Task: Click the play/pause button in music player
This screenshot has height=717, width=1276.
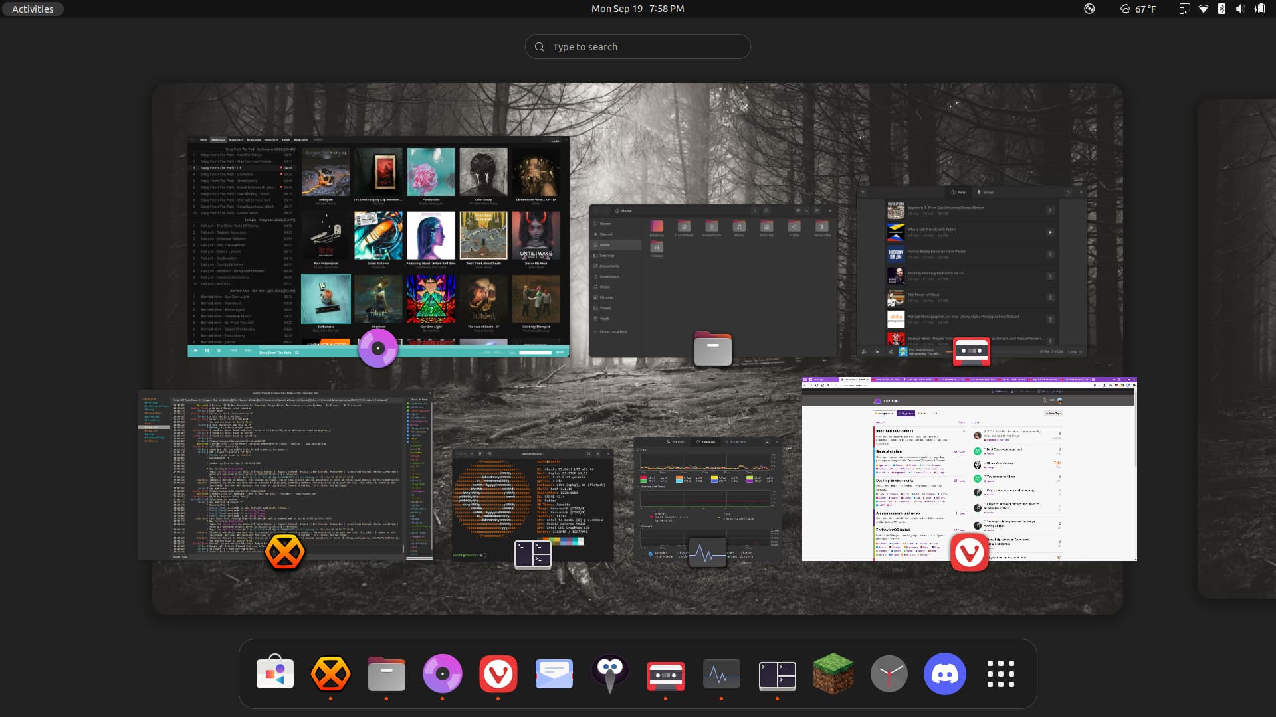Action: click(208, 351)
